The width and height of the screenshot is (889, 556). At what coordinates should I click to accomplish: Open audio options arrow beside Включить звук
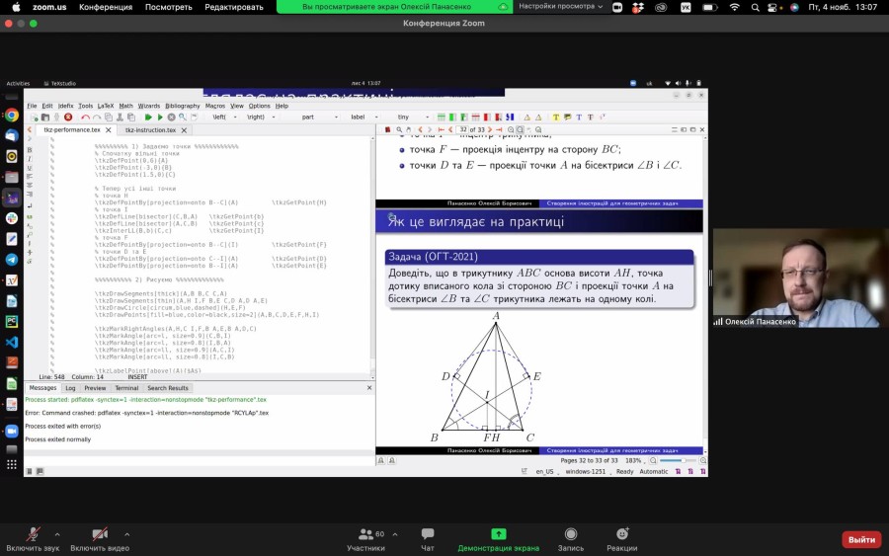(57, 534)
